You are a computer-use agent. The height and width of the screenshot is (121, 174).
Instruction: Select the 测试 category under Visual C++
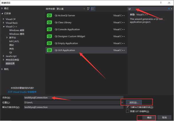(x=11, y=45)
